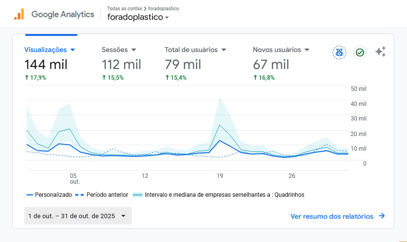The height and width of the screenshot is (242, 407).
Task: Click the Ver resumo dos relatórios link
Action: click(x=332, y=216)
